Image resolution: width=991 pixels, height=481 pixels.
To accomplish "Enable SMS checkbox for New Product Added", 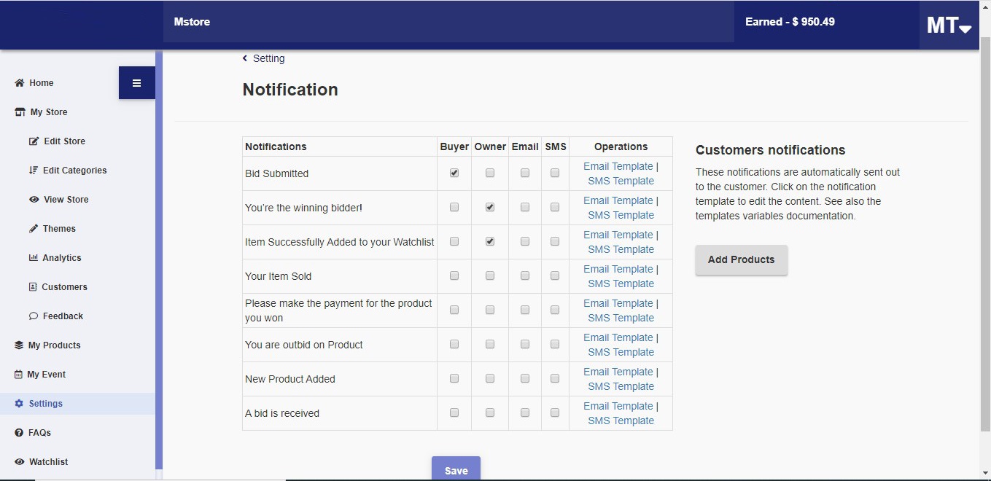I will (555, 379).
